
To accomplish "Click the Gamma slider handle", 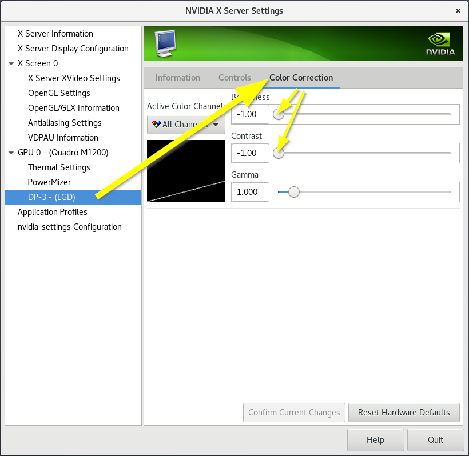I will (293, 192).
